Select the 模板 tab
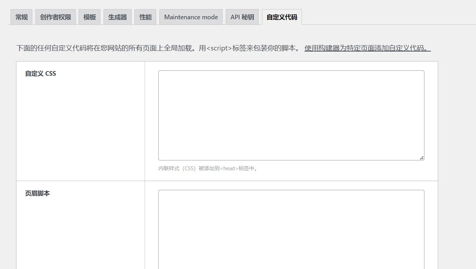The height and width of the screenshot is (269, 476). pos(90,17)
